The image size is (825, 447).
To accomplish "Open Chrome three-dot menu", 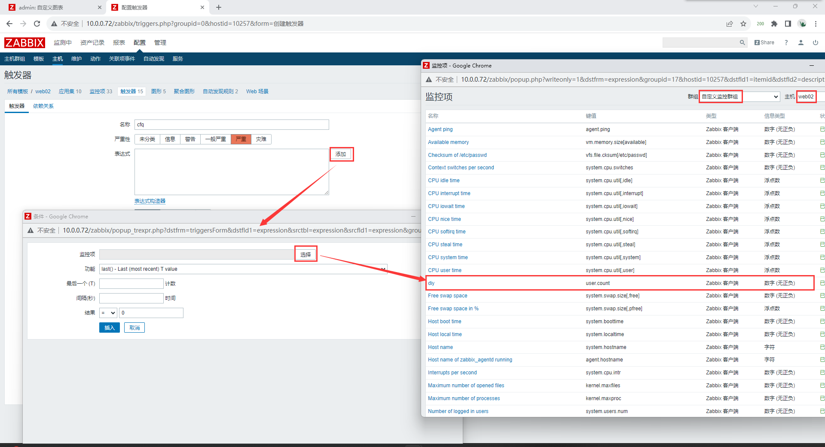I will [x=816, y=24].
